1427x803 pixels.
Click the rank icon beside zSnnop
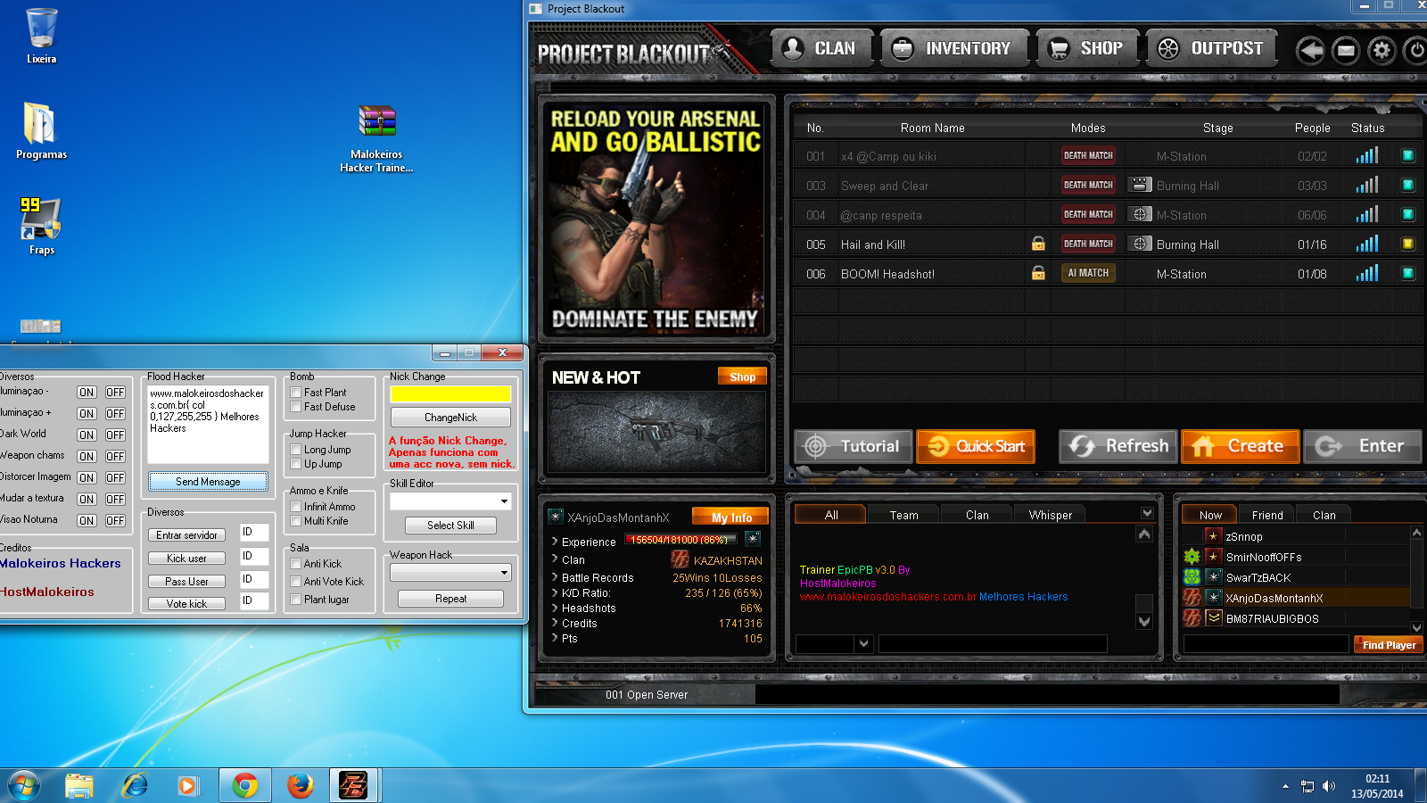[1213, 536]
